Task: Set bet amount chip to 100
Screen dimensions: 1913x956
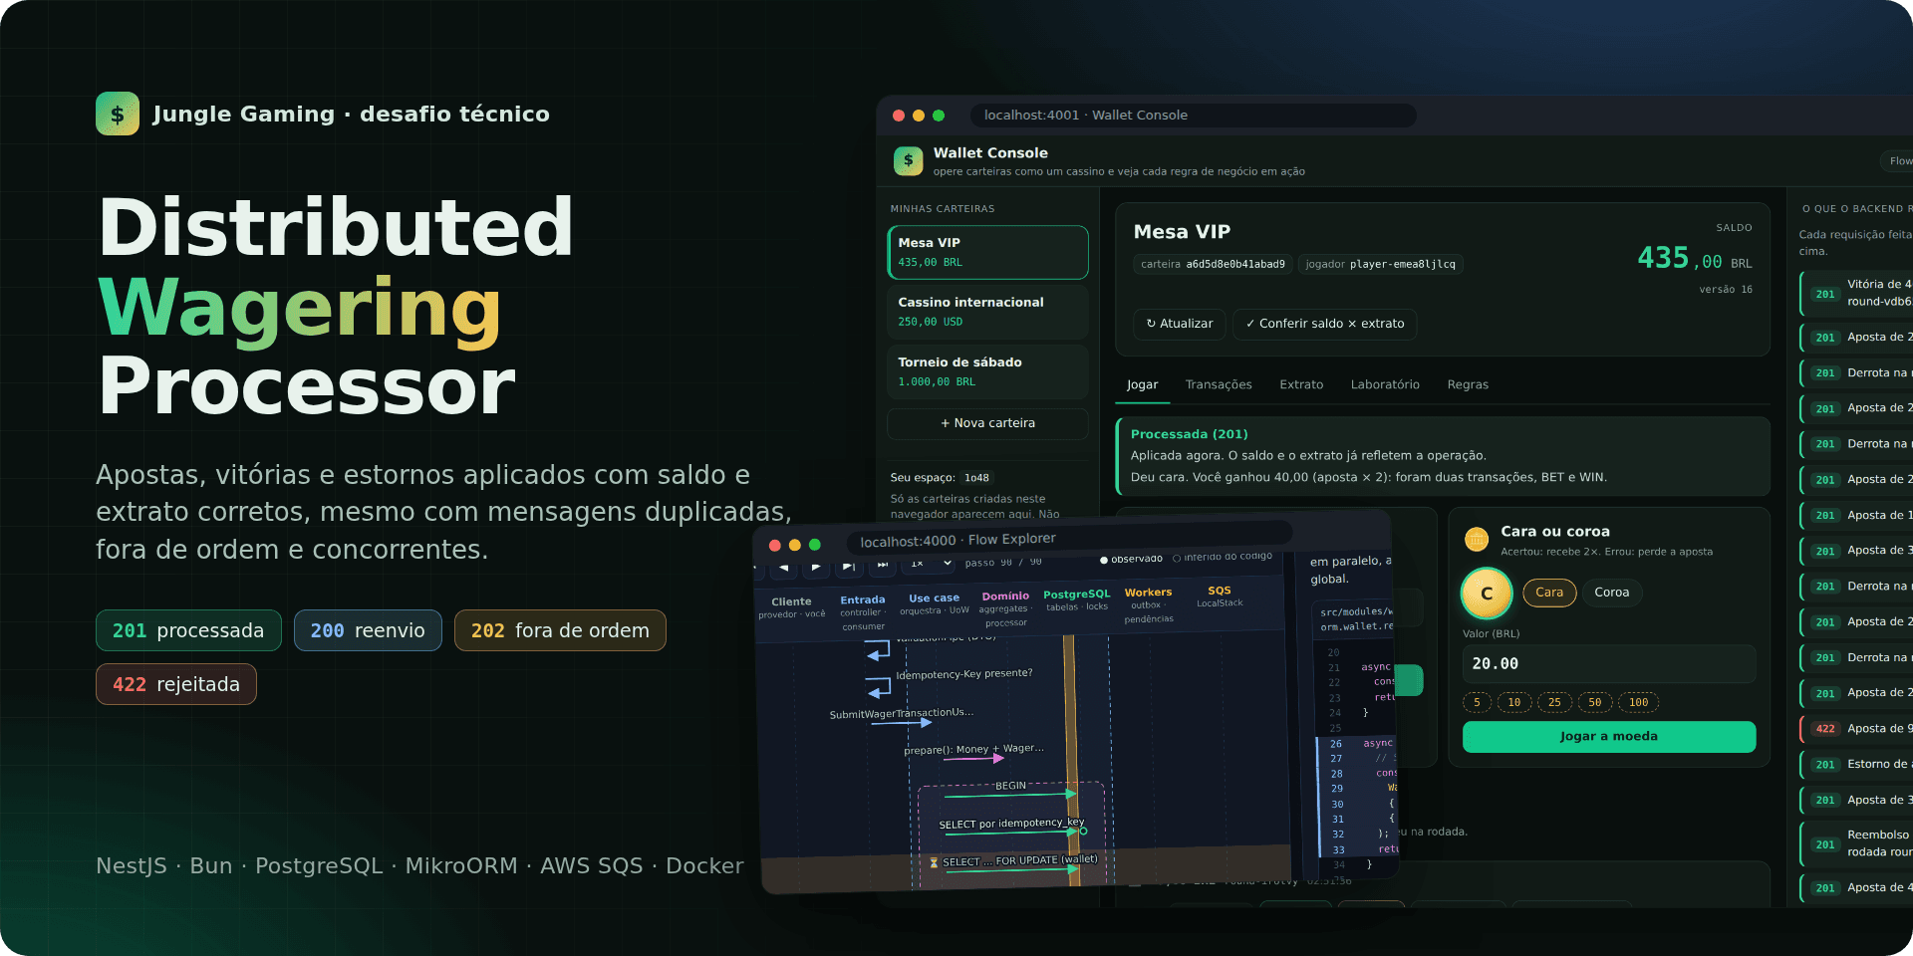Action: point(1639,702)
